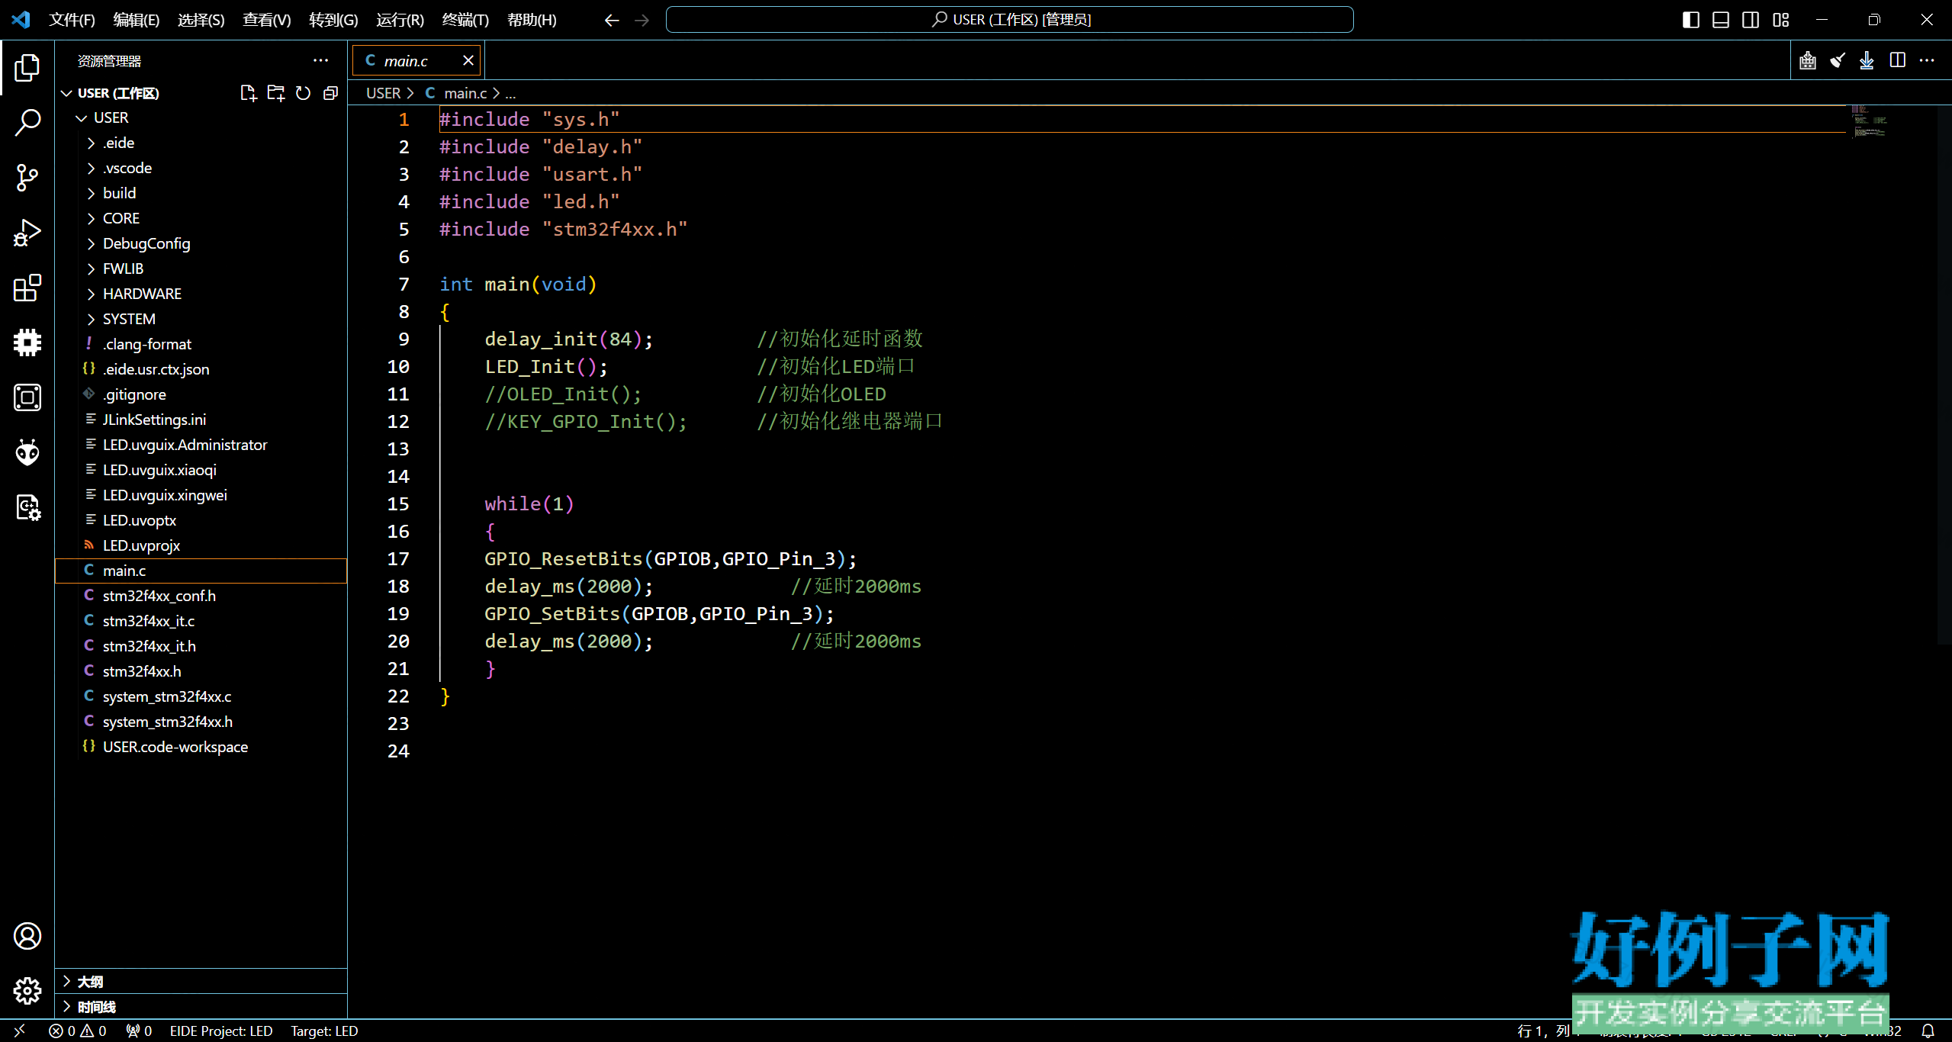
Task: Click the editor minimap preview
Action: click(x=1869, y=121)
